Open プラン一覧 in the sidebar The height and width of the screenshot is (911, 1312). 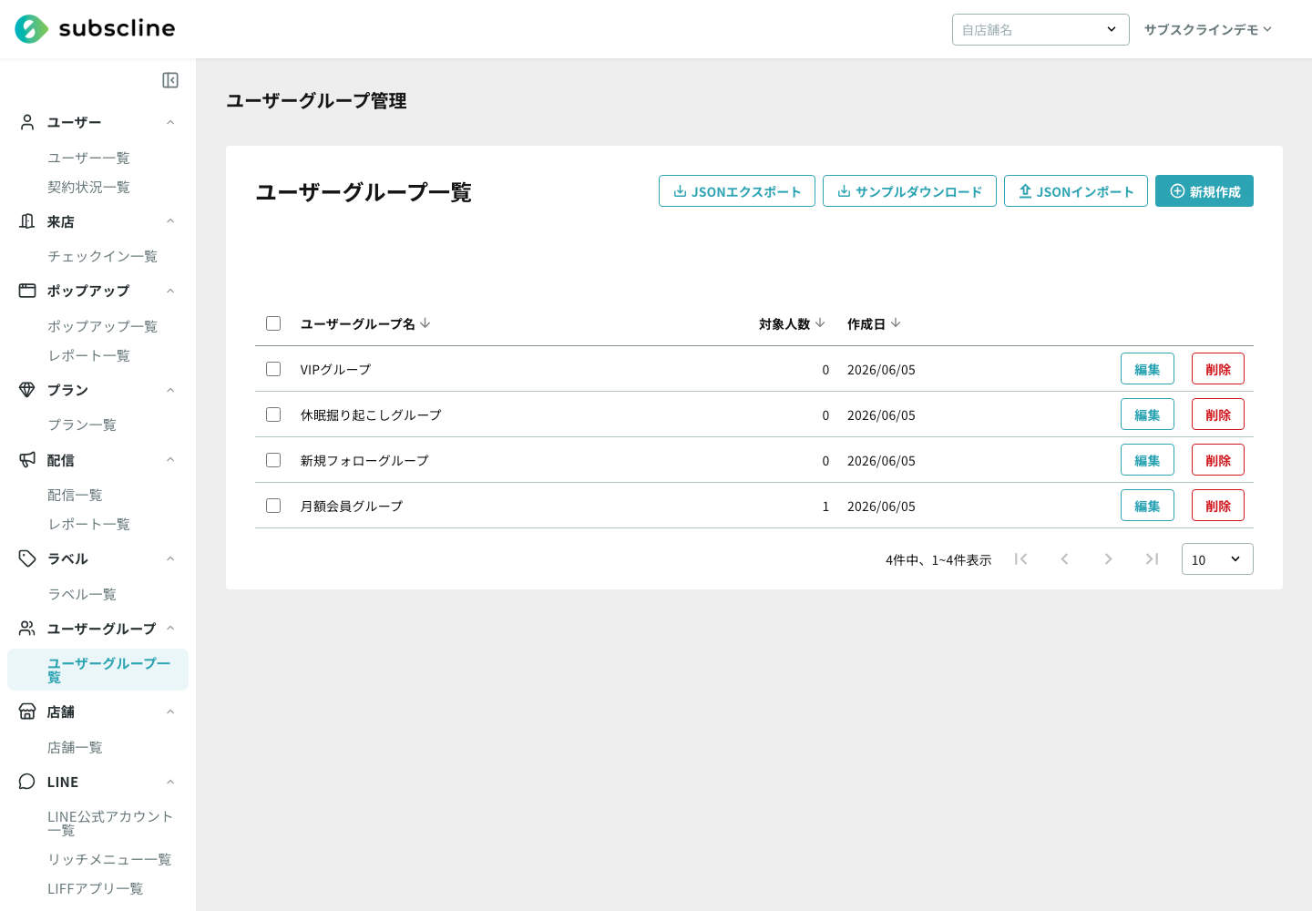click(x=82, y=425)
